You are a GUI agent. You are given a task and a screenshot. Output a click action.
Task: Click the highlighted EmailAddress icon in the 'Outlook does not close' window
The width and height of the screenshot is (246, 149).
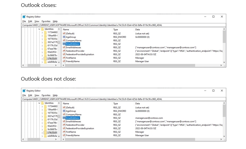(64, 118)
